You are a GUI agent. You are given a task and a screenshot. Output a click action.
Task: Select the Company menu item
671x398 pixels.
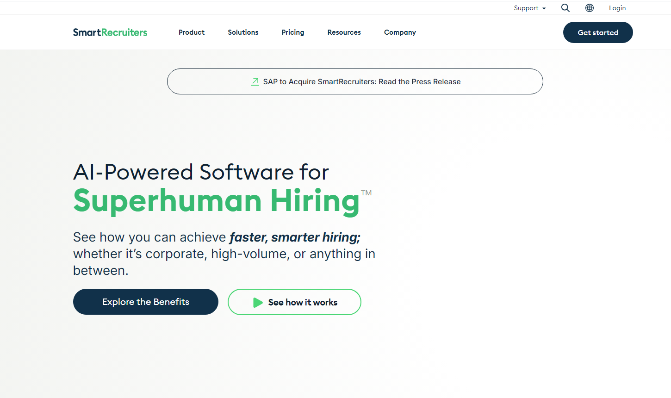pos(400,32)
